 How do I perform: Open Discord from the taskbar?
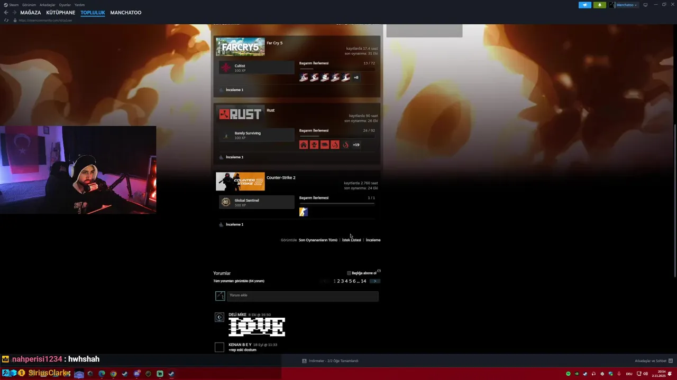click(x=137, y=374)
